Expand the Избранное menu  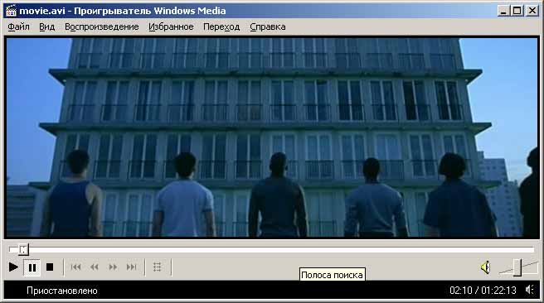171,26
